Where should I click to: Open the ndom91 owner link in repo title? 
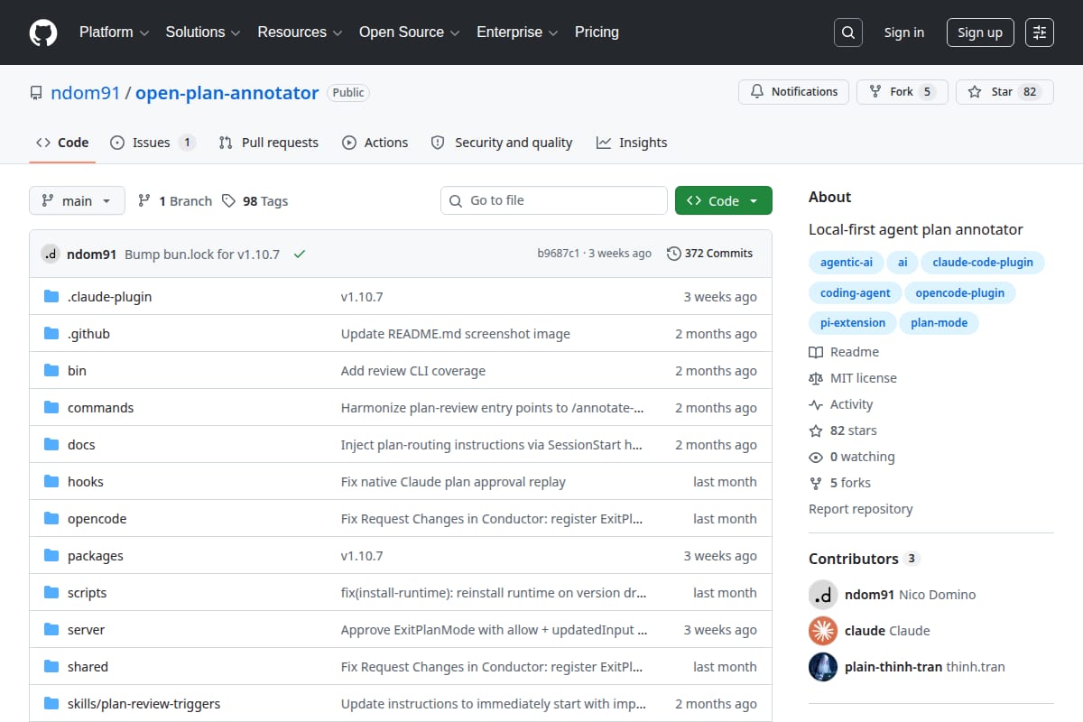(x=86, y=93)
